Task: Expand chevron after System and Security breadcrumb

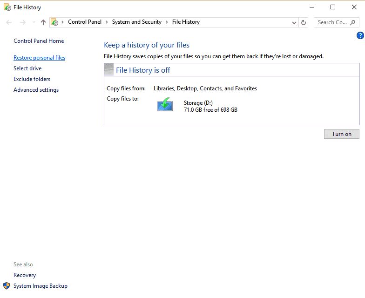Action: tap(167, 22)
